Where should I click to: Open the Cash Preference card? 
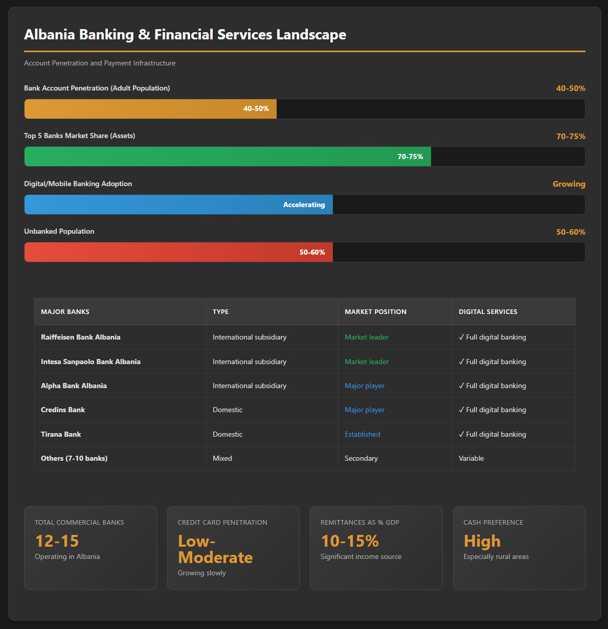click(519, 548)
